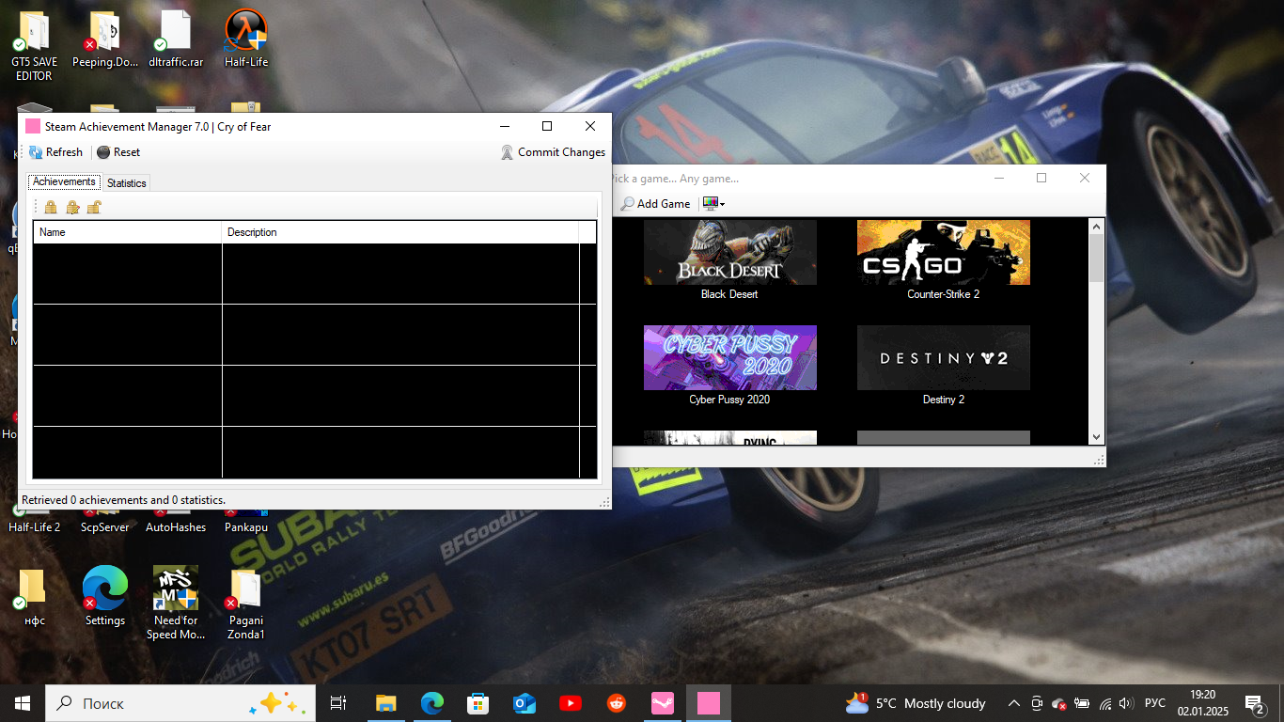Select the Black Desert game thumbnail
The image size is (1284, 722).
point(729,253)
